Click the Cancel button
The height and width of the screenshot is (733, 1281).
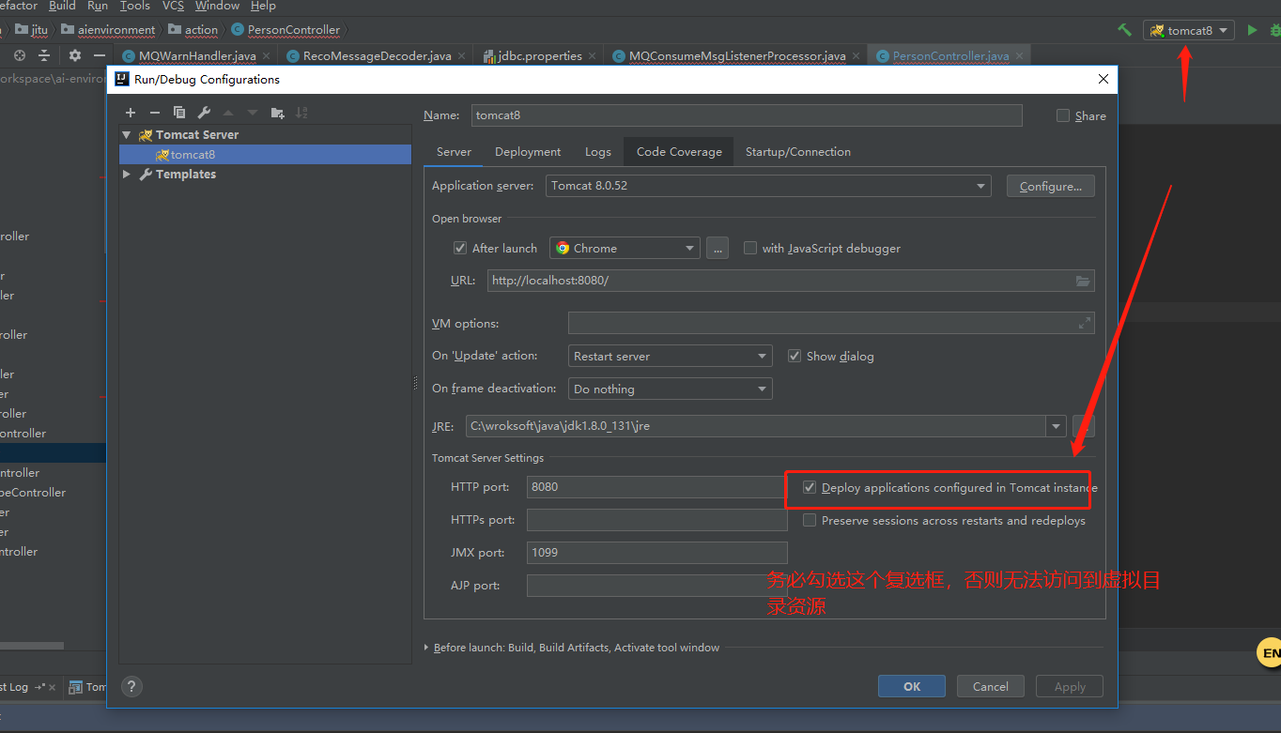(x=991, y=686)
